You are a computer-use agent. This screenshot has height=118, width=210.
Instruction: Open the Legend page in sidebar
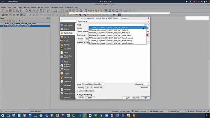pos(67,97)
